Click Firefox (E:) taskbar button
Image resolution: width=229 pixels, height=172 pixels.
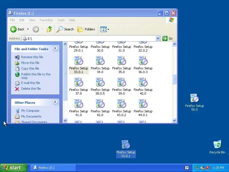[53, 168]
